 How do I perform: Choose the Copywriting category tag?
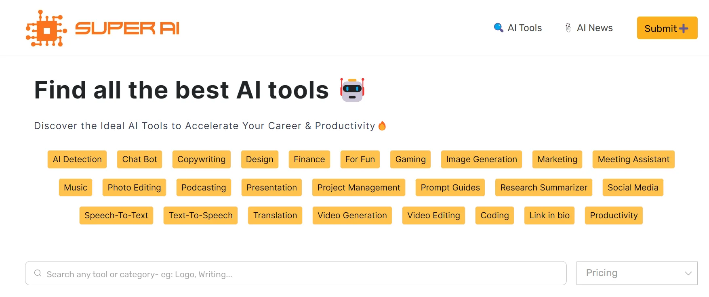click(201, 159)
